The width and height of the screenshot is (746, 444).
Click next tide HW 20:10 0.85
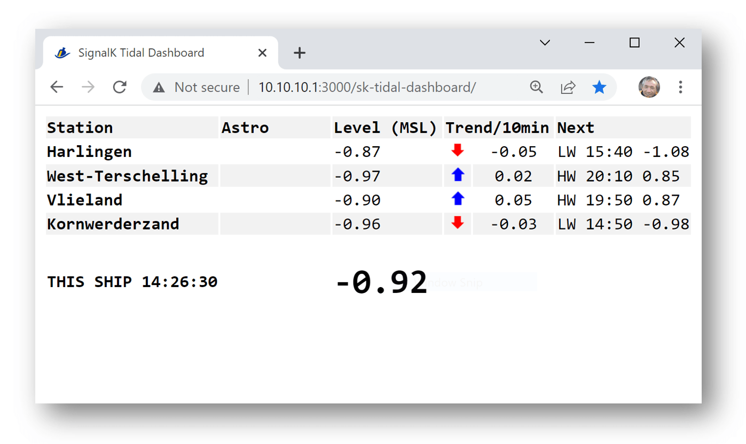[618, 176]
